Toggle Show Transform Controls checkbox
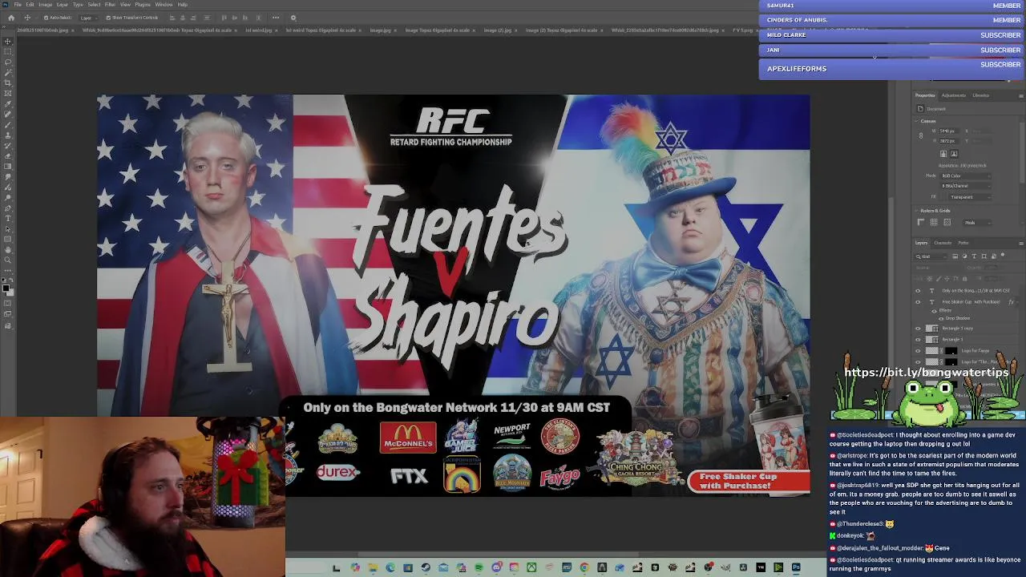 108,18
